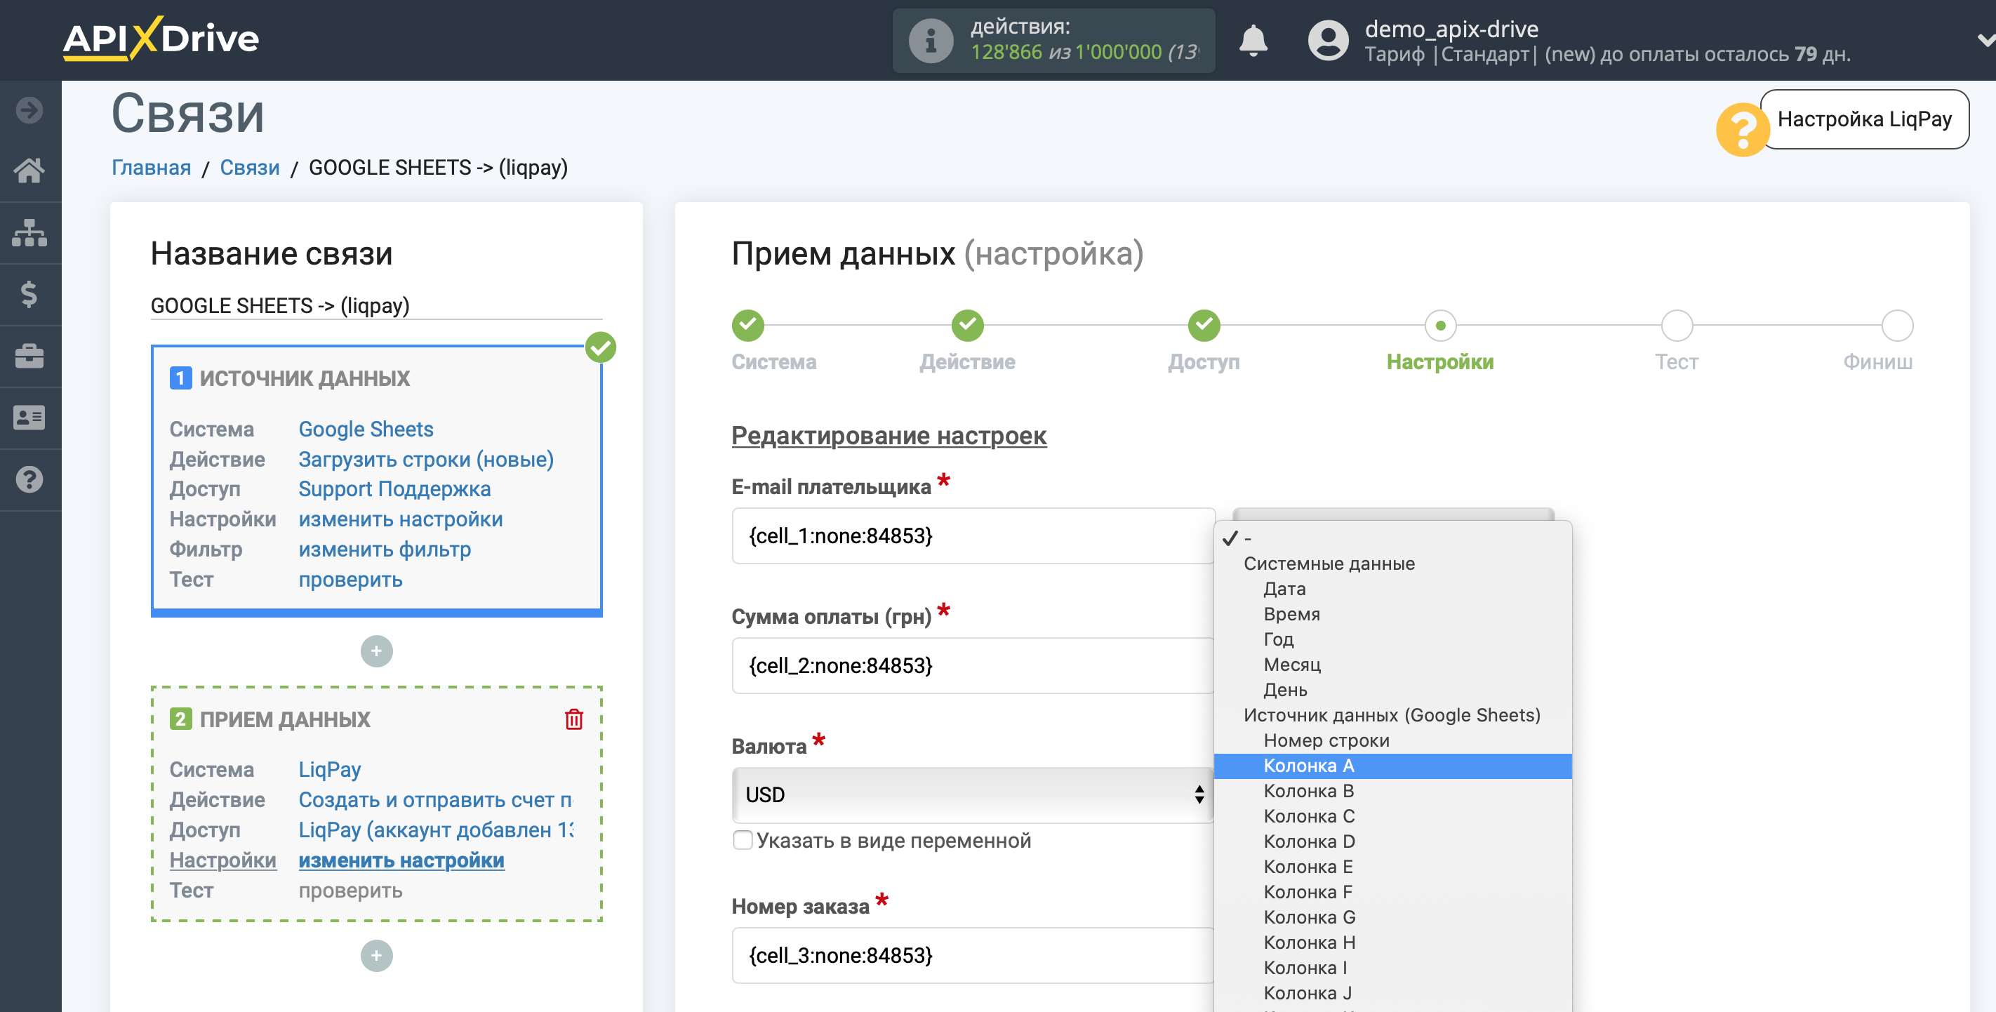Select Колонка C in dropdown list
The height and width of the screenshot is (1012, 1996).
pos(1393,816)
